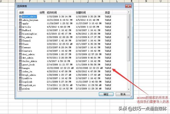The height and width of the screenshot is (114, 170).
Task: Click the 类型 column header
Action: [x=107, y=12]
